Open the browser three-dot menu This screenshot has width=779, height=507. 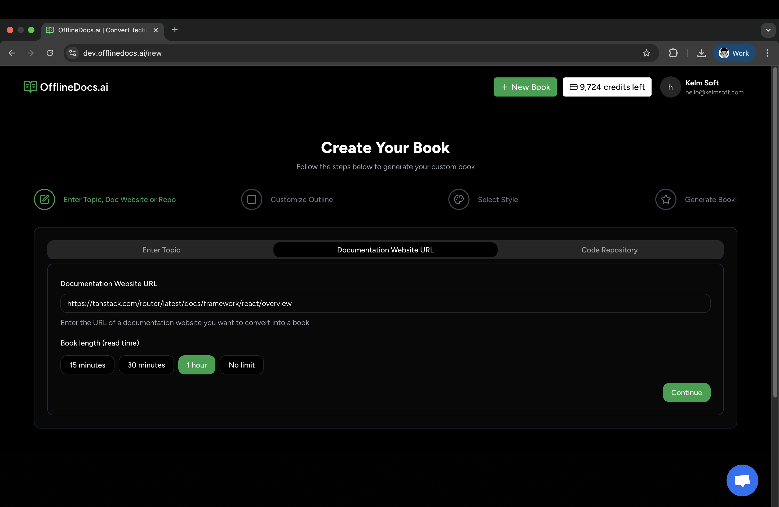pos(767,53)
